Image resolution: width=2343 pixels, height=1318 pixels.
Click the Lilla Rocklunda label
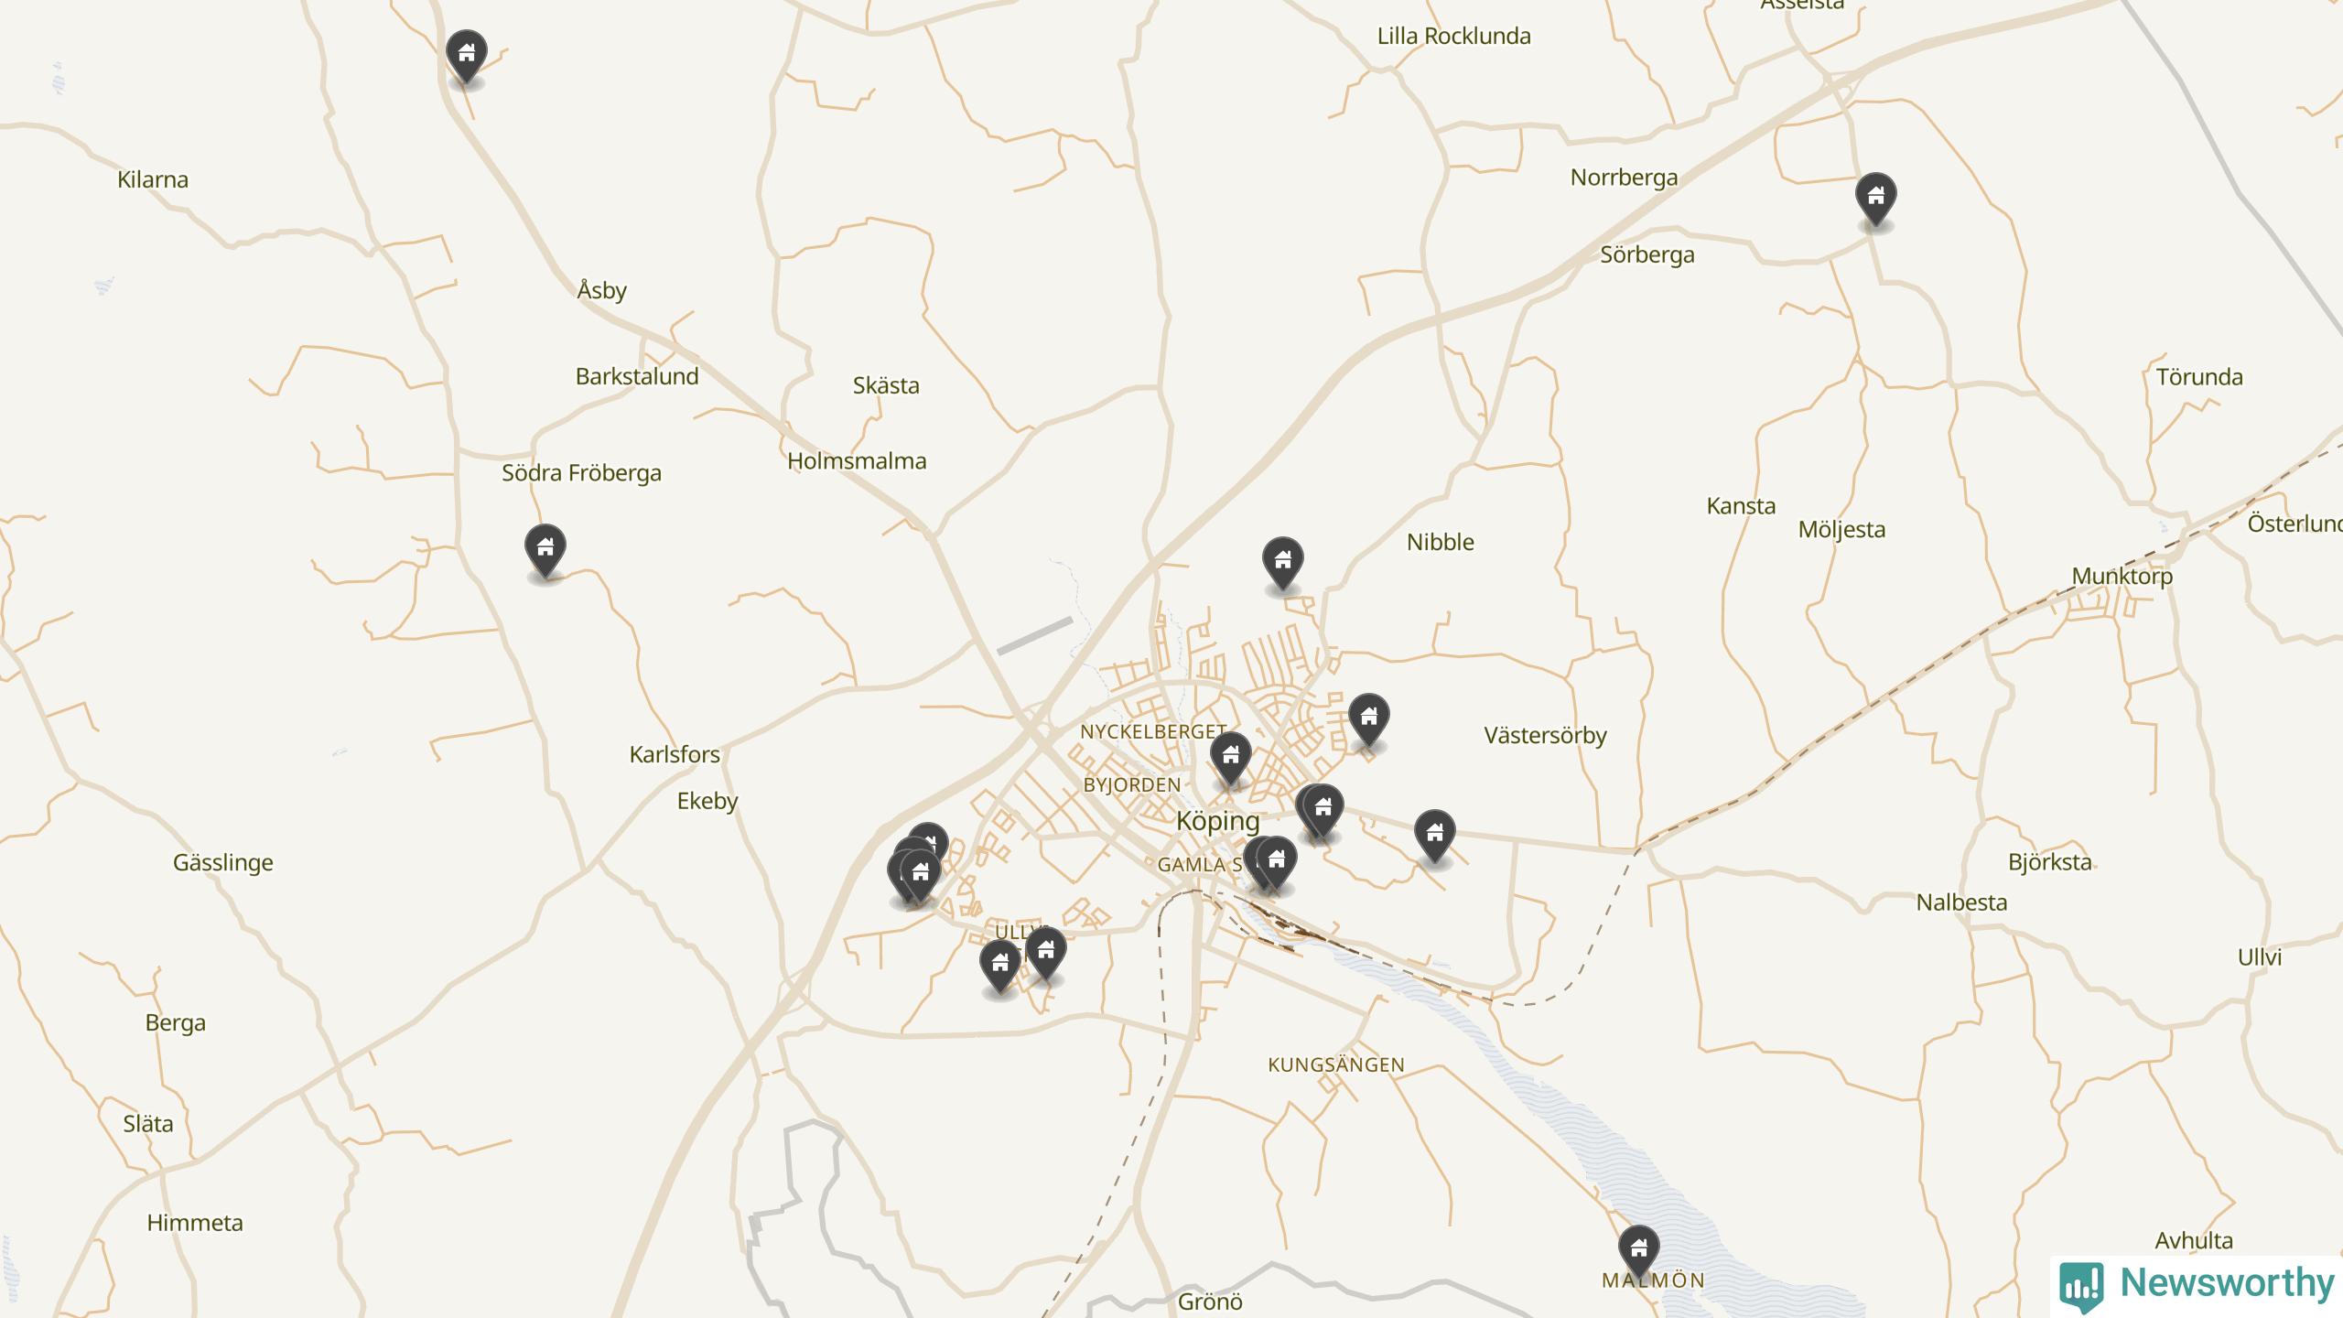point(1453,37)
